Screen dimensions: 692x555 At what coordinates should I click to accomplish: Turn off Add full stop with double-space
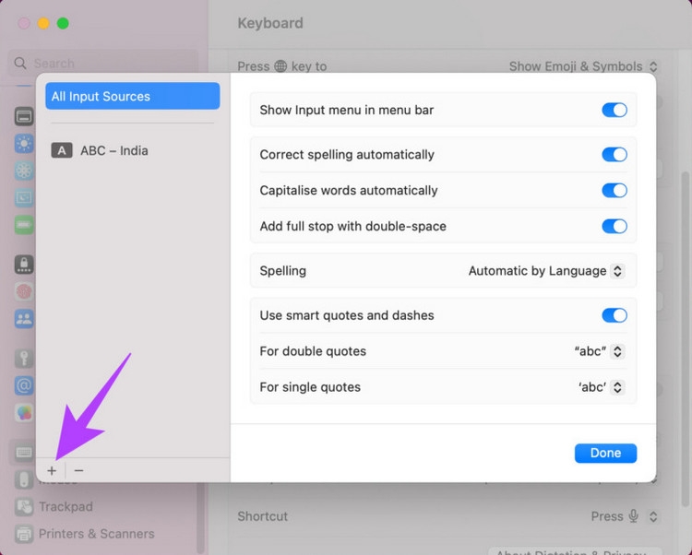(614, 226)
